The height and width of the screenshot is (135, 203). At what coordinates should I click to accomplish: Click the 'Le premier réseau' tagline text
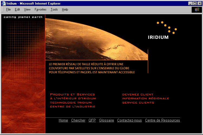pyautogui.click(x=92, y=68)
